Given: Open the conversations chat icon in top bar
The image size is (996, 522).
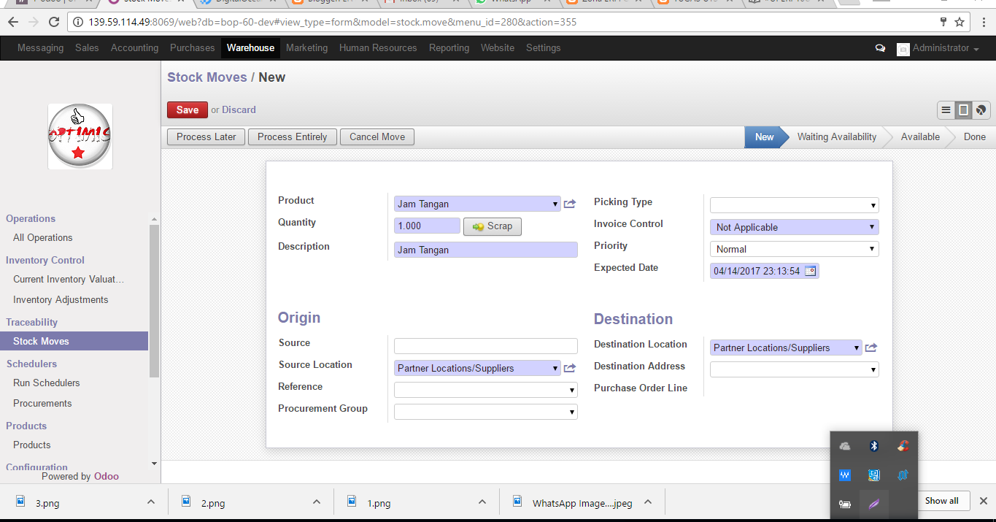Looking at the screenshot, I should coord(881,48).
